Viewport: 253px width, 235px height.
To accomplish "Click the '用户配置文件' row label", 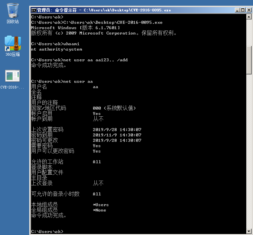I will coord(47,172).
